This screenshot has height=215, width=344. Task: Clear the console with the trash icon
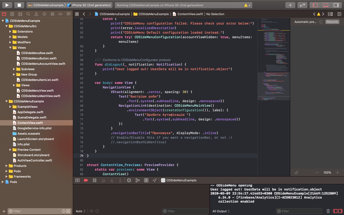coord(328,211)
